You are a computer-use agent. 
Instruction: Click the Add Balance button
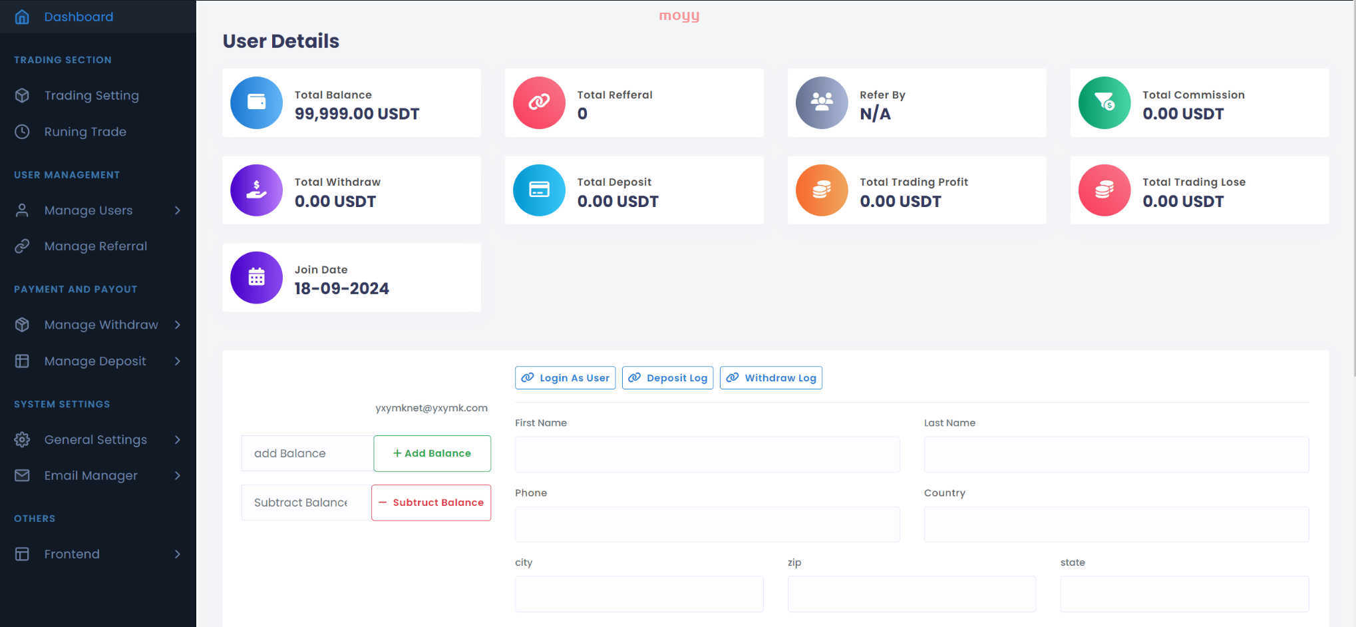pos(432,453)
